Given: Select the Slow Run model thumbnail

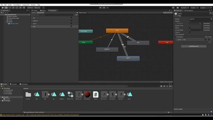Looking at the screenshot, I should [121, 94].
